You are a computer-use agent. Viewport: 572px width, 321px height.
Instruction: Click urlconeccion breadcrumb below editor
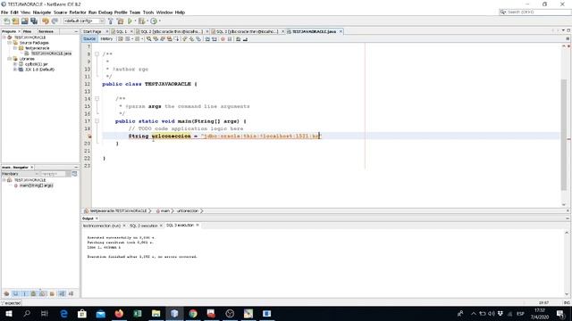click(188, 211)
